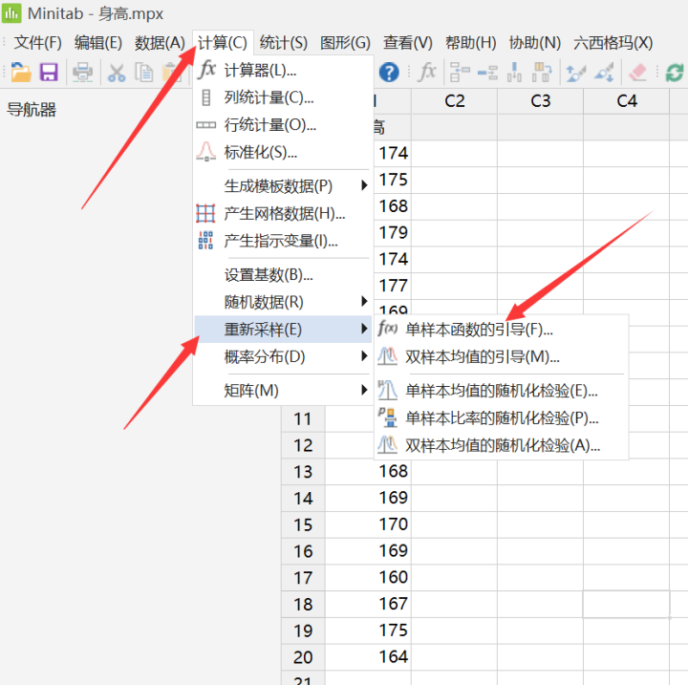Click the 计算(C) menu bar item
Viewport: 688px width, 685px height.
[x=223, y=43]
